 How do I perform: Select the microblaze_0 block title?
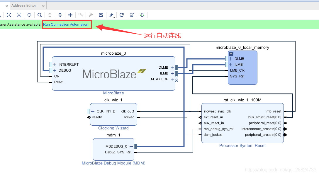point(113,53)
